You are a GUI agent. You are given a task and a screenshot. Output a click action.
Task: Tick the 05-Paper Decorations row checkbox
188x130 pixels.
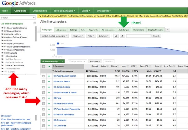pyautogui.click(x=43, y=104)
